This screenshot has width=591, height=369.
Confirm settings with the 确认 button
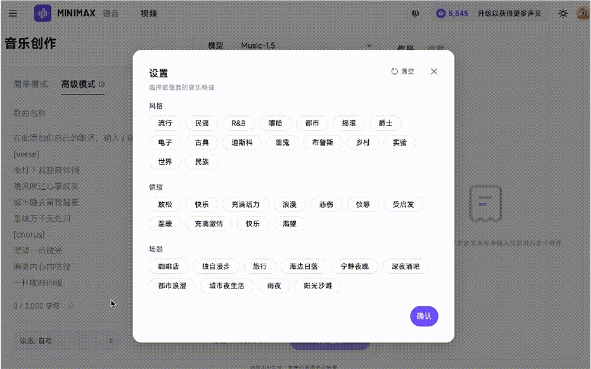click(x=424, y=316)
